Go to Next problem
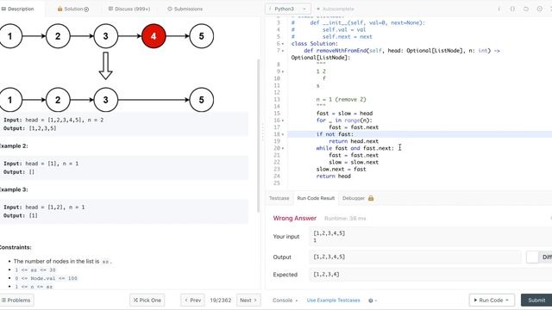 click(x=248, y=301)
